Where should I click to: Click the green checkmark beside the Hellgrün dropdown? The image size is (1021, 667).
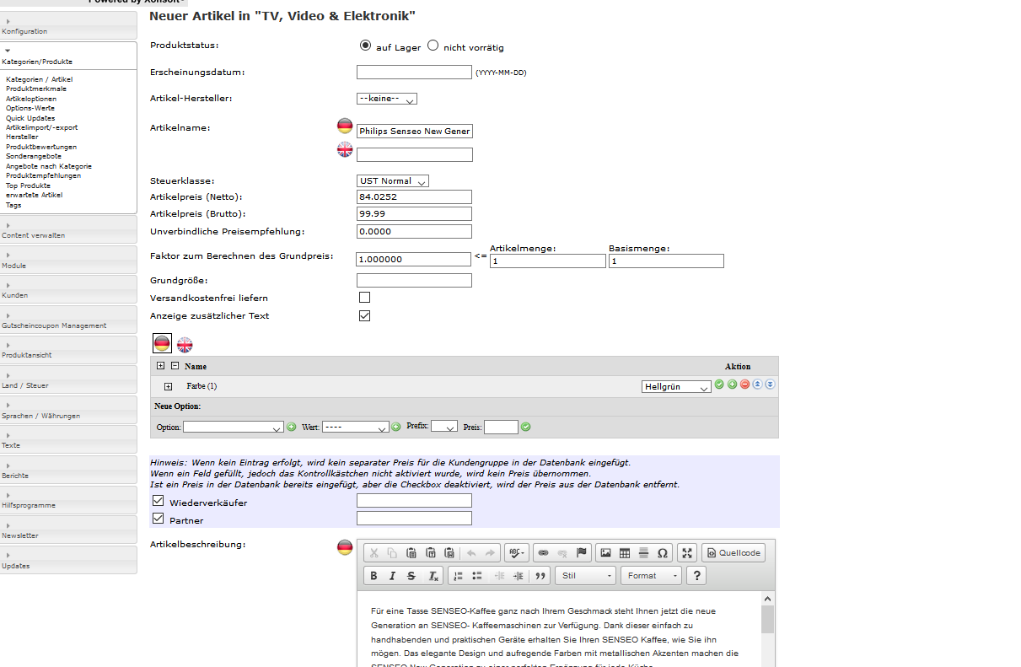pos(719,385)
